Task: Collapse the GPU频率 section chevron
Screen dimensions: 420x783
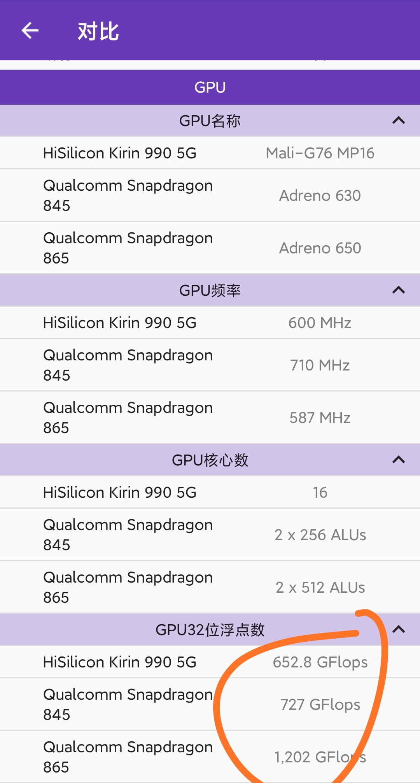Action: point(399,290)
